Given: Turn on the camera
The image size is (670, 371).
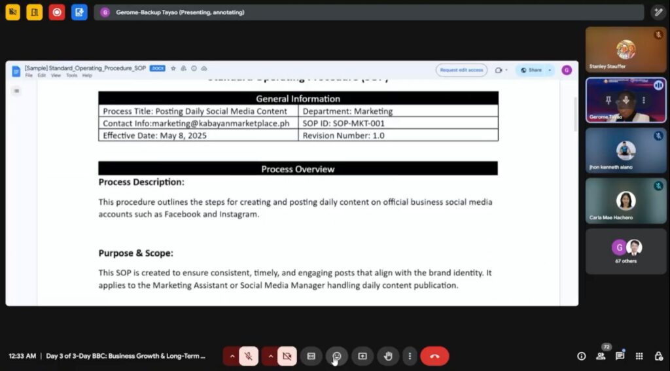Looking at the screenshot, I should pos(287,356).
